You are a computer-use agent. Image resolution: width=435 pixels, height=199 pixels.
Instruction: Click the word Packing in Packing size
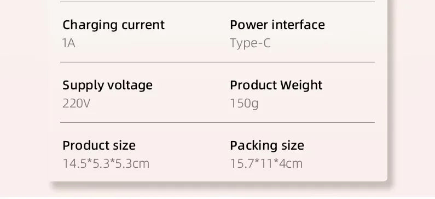(253, 146)
